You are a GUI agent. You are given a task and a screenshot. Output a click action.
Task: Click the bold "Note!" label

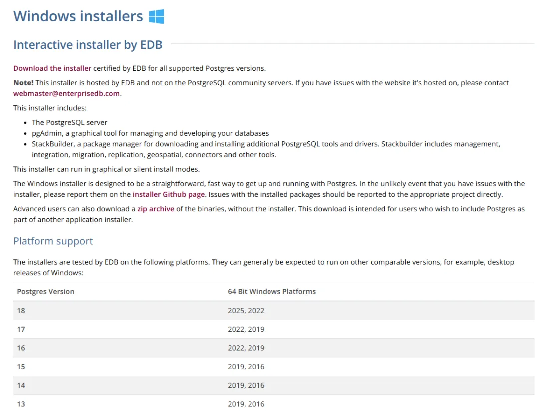[23, 83]
